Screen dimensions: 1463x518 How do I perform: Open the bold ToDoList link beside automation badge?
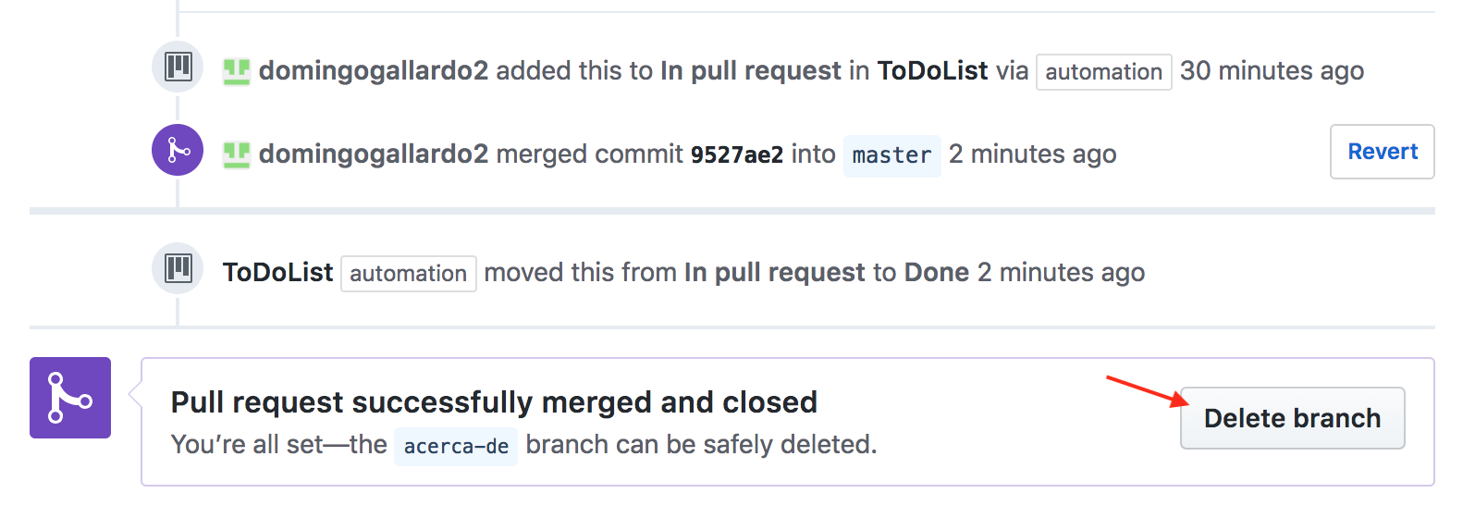coord(277,273)
